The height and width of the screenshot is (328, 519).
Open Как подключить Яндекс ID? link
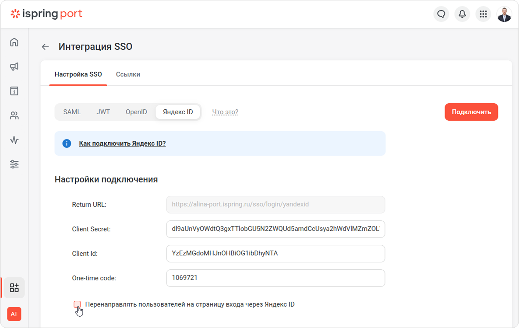(122, 143)
